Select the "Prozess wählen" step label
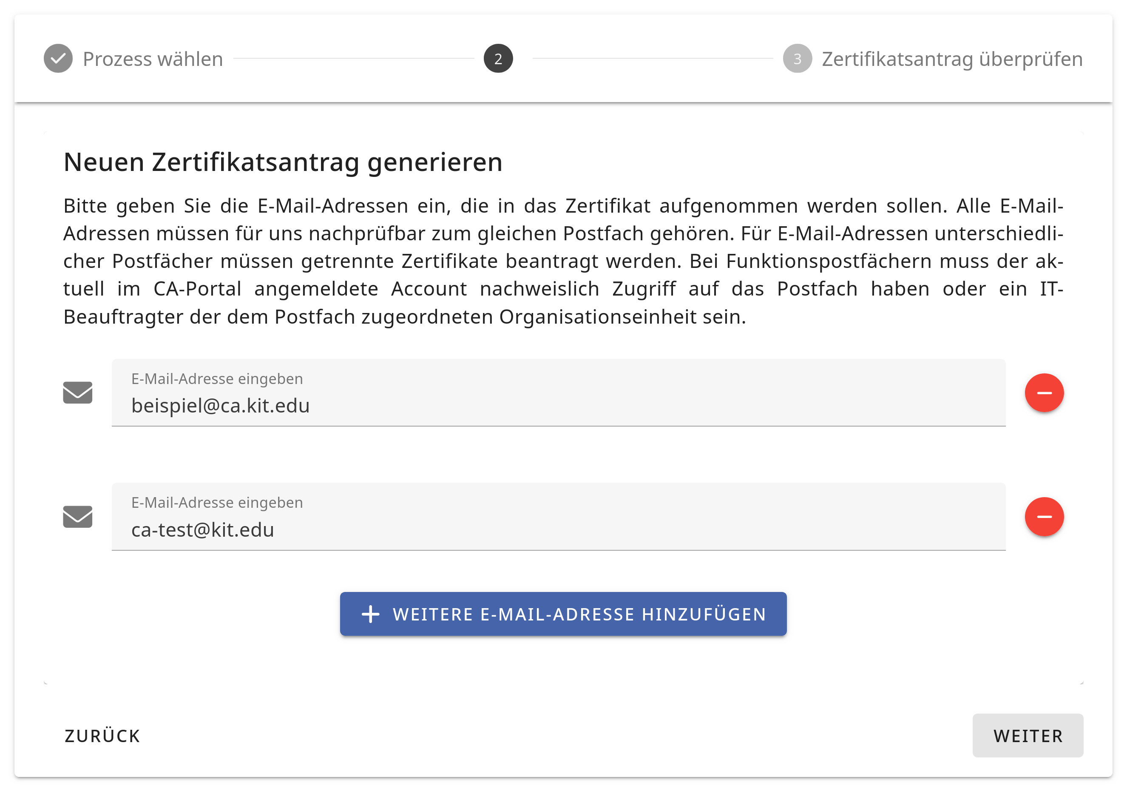This screenshot has height=791, width=1127. tap(153, 59)
